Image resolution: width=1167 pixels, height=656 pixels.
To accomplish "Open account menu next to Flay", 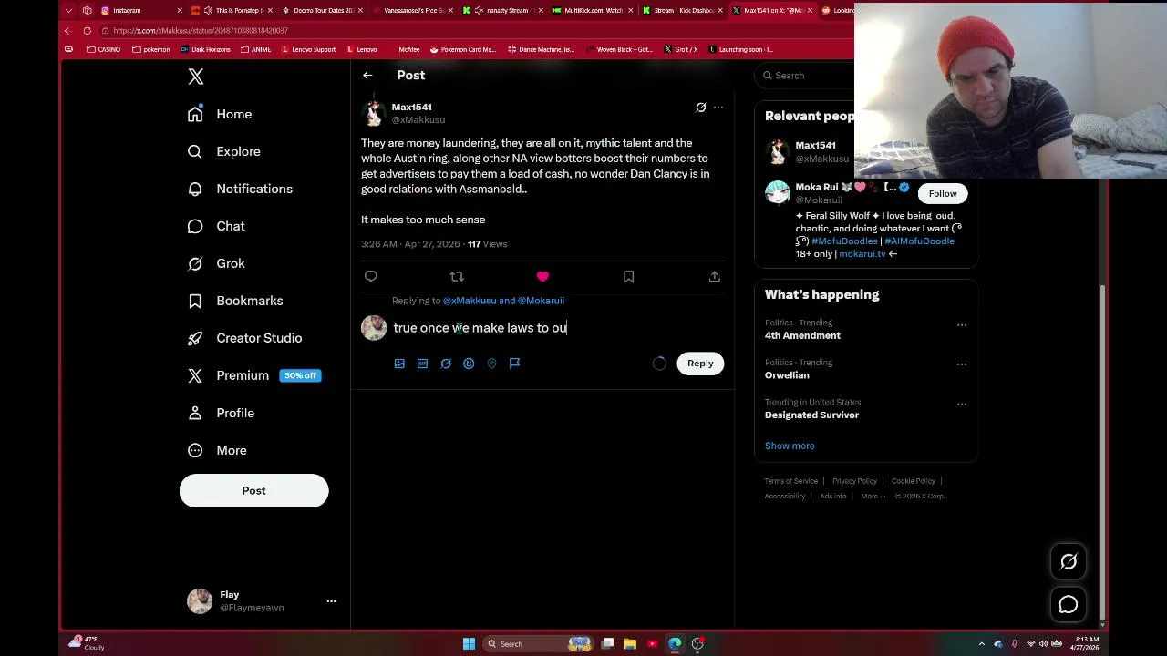I will 331,601.
